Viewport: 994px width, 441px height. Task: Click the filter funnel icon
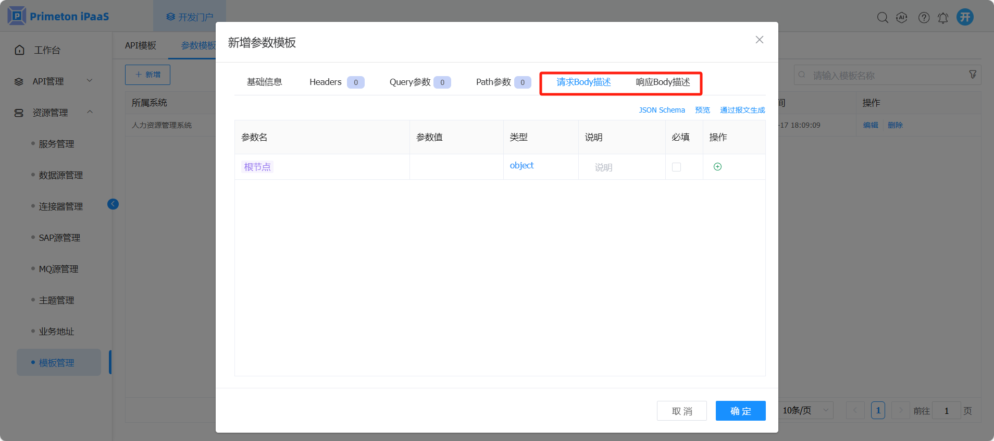coord(972,75)
